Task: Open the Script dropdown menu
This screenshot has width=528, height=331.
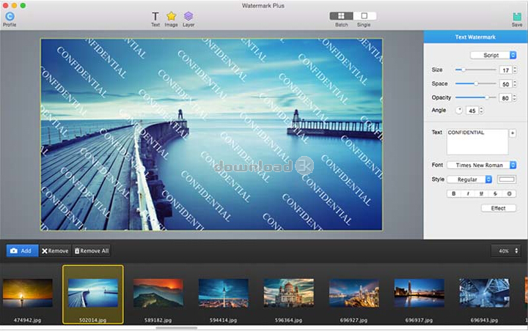Action: [x=494, y=55]
